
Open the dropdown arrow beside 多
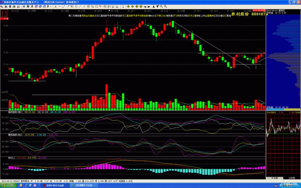click(x=51, y=6)
